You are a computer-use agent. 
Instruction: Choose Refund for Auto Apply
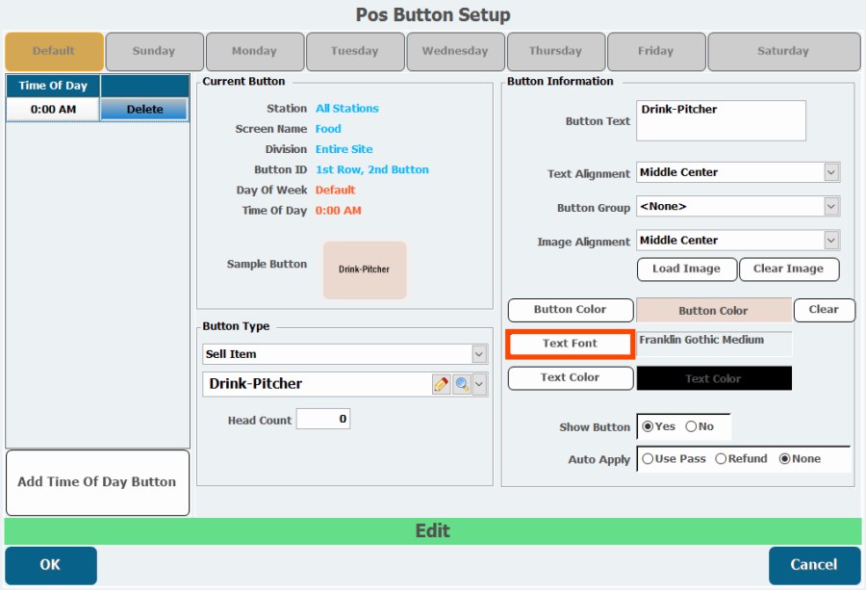tap(721, 459)
